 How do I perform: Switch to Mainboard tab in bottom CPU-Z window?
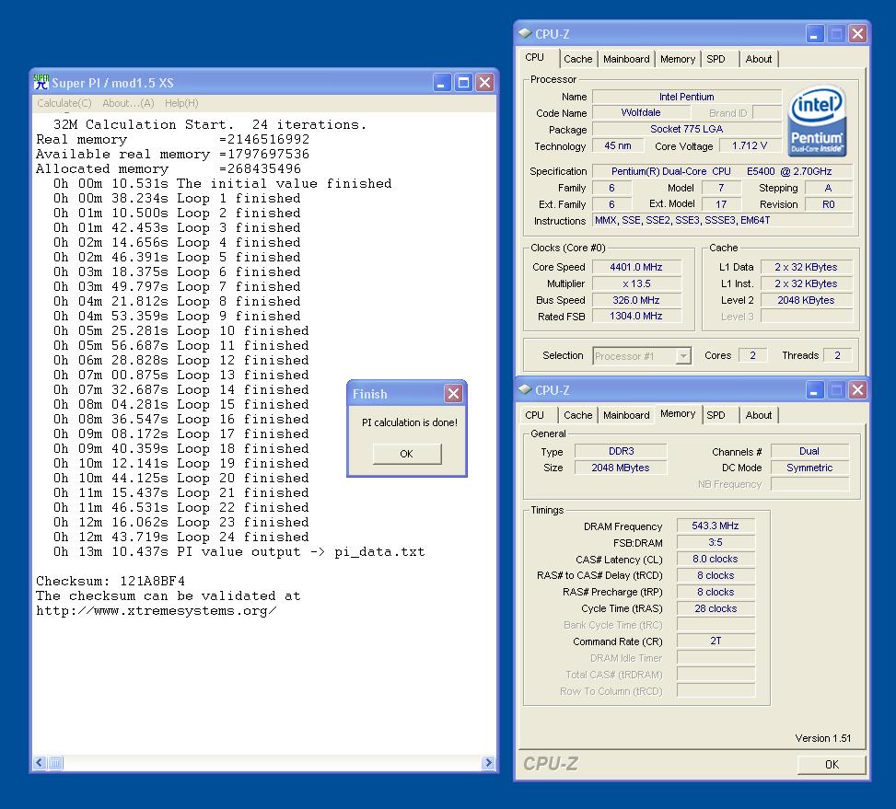(626, 415)
